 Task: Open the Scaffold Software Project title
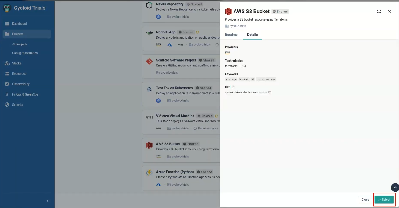[176, 60]
